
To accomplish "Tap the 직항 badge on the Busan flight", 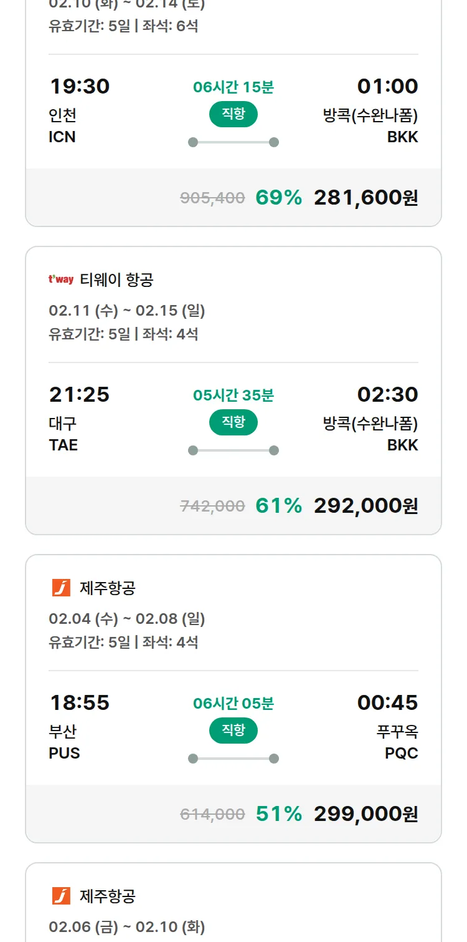I will (x=233, y=731).
